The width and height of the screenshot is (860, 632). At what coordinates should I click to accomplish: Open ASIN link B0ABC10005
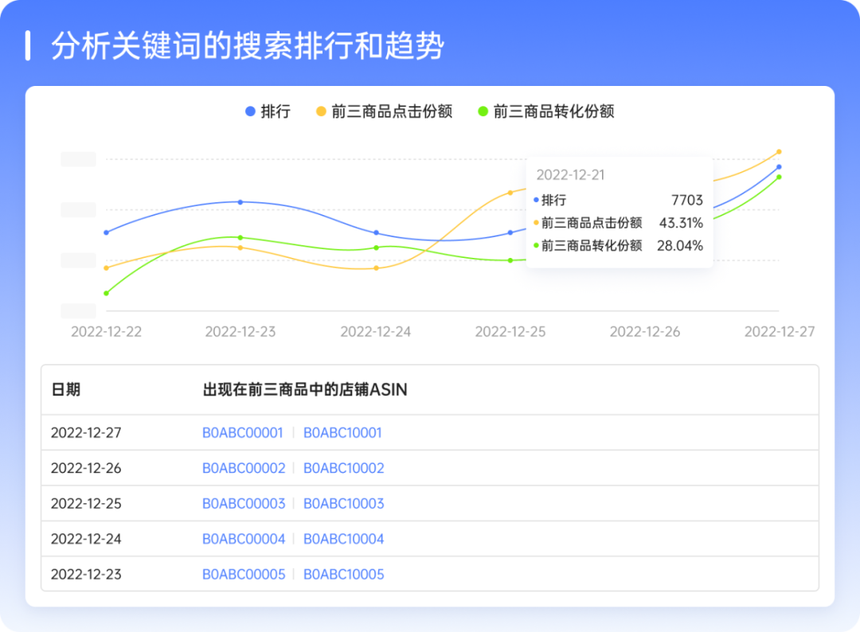(x=344, y=574)
